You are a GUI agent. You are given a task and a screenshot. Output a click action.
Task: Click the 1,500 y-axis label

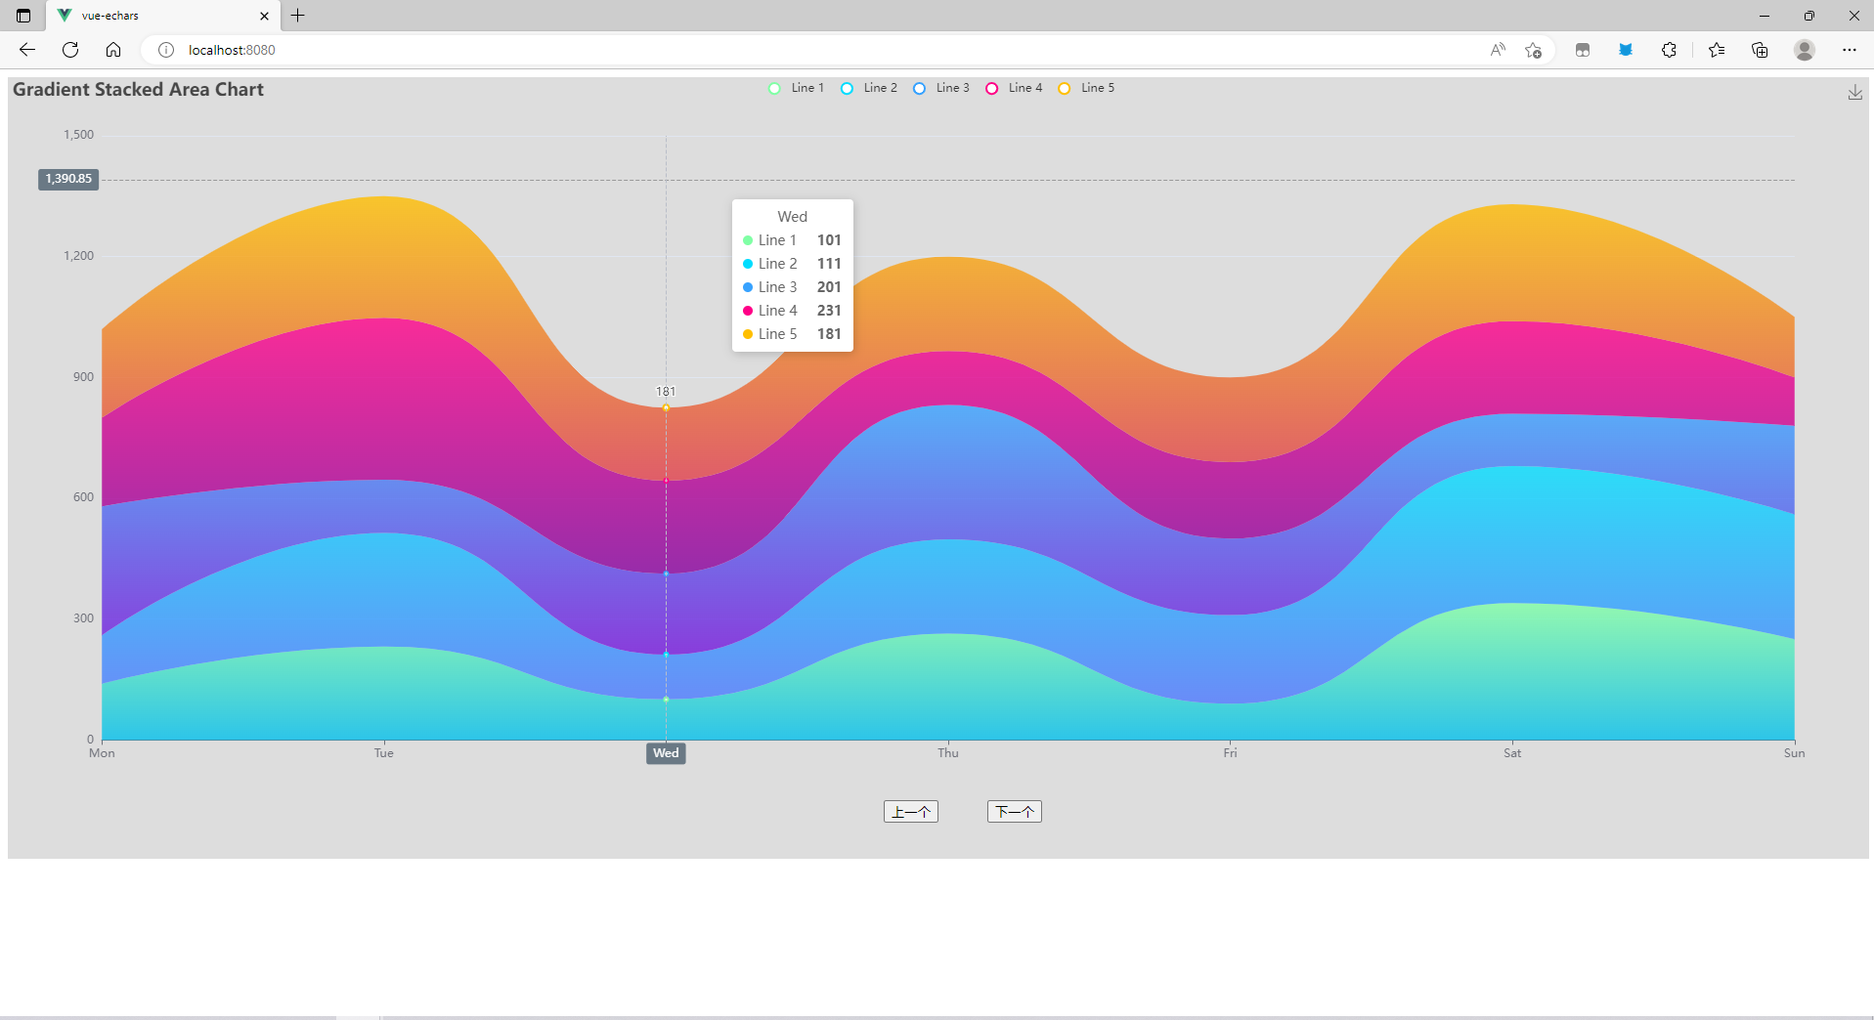pyautogui.click(x=79, y=135)
